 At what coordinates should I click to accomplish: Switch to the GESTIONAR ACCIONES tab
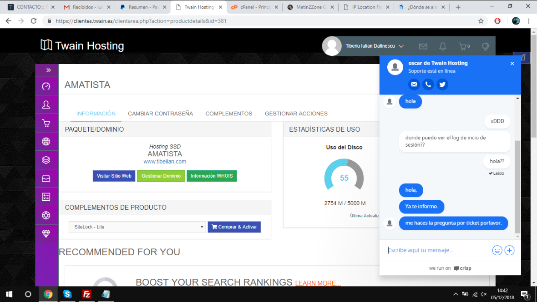pos(296,114)
